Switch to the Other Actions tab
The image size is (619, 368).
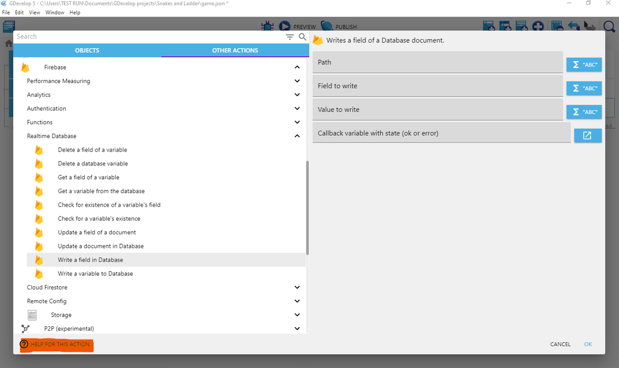235,51
